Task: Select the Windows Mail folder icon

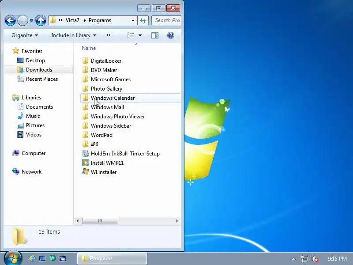Action: click(x=85, y=107)
